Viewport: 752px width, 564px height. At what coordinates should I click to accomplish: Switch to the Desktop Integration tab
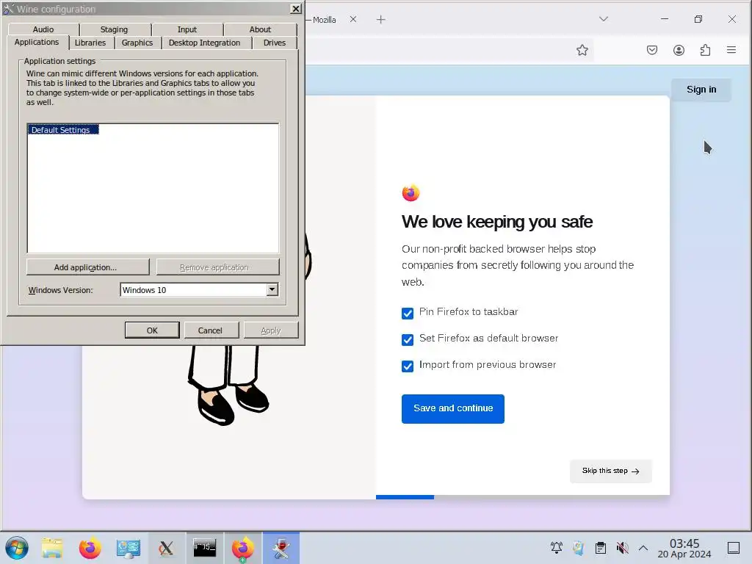pyautogui.click(x=204, y=43)
